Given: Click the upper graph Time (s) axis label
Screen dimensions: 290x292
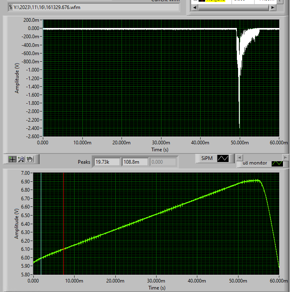Looking at the screenshot, I should pos(160,150).
